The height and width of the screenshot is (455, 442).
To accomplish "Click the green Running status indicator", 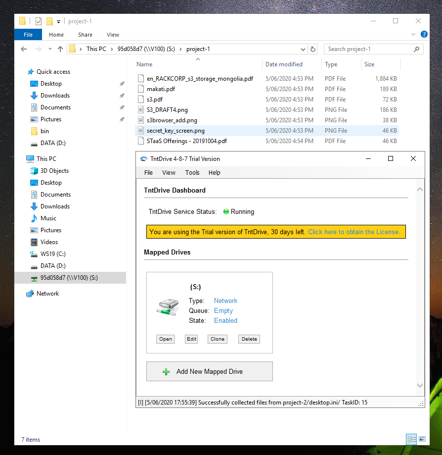I will 226,212.
